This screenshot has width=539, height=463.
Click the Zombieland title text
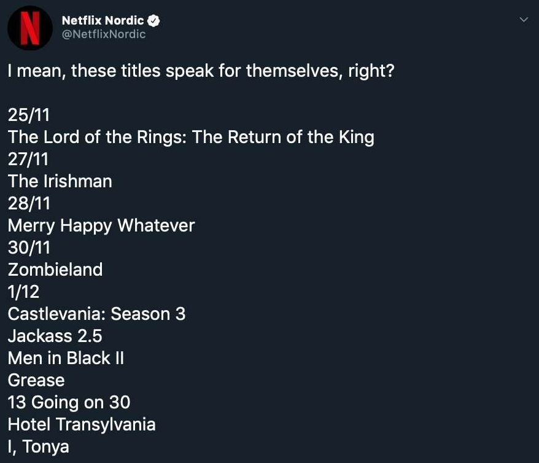tap(55, 270)
